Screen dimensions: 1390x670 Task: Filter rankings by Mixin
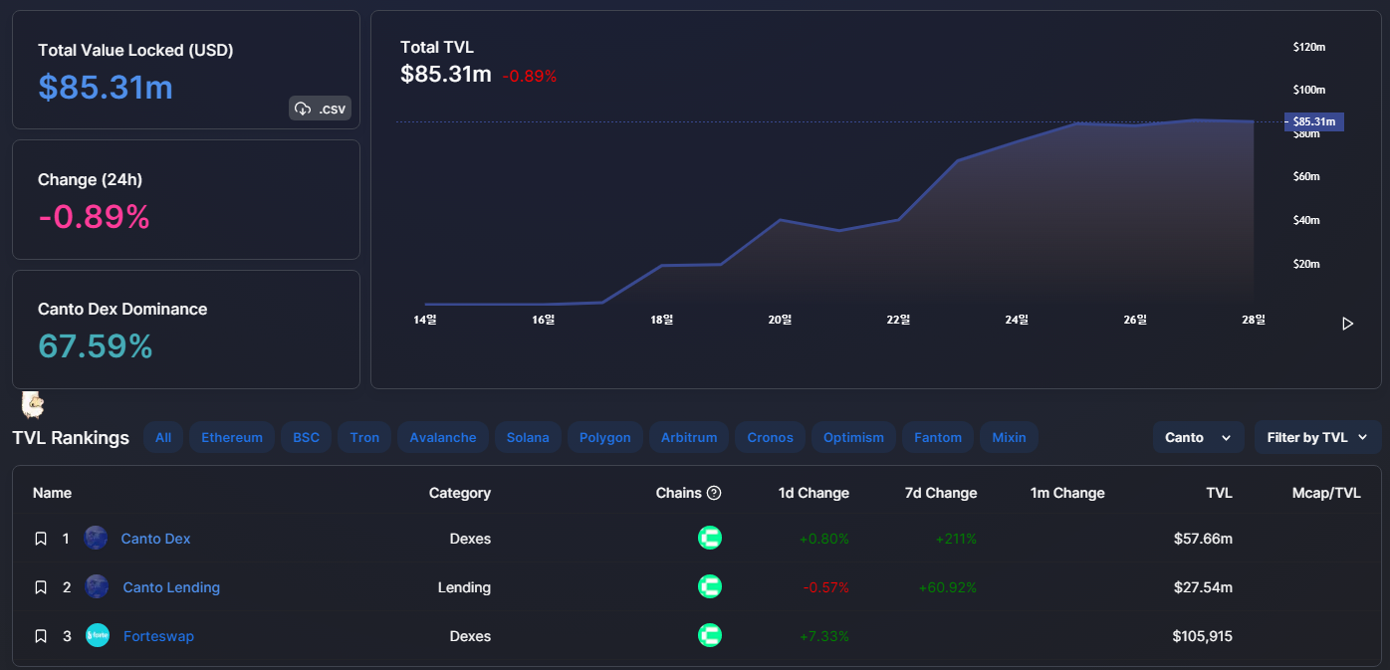[1009, 437]
